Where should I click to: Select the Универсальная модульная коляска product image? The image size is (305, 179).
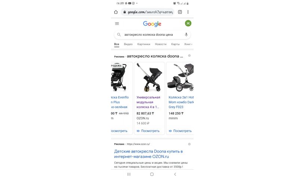(150, 77)
